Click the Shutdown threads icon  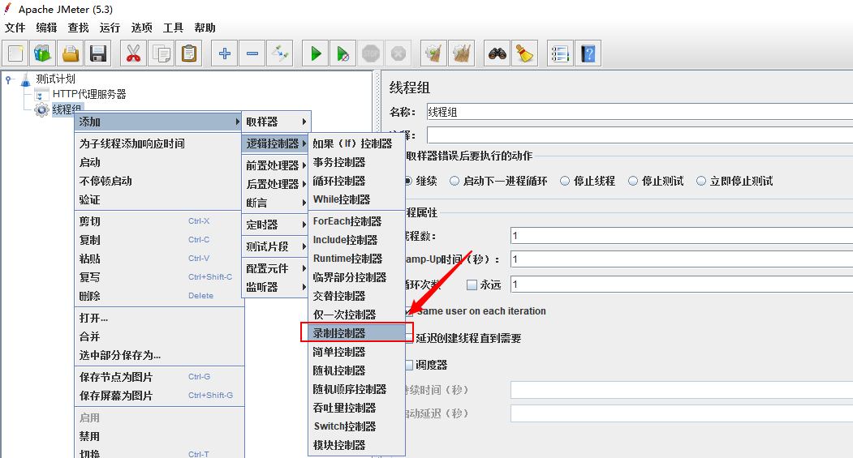(398, 54)
